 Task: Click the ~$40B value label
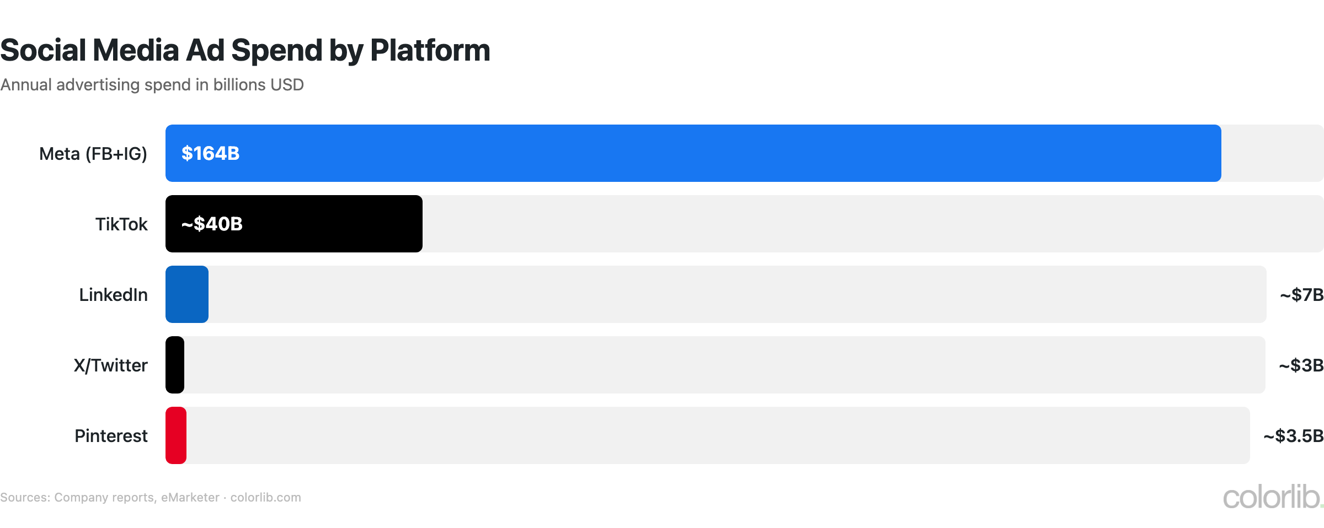tap(212, 224)
